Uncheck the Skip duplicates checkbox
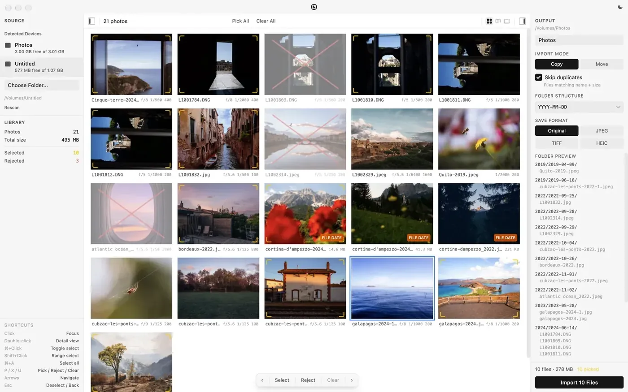The image size is (628, 392). point(539,78)
